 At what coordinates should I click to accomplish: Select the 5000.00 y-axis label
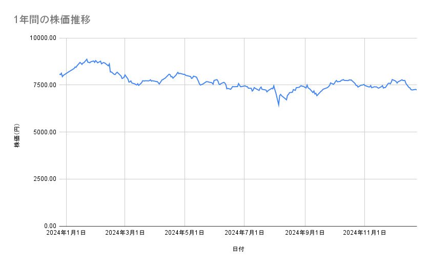pyautogui.click(x=44, y=132)
